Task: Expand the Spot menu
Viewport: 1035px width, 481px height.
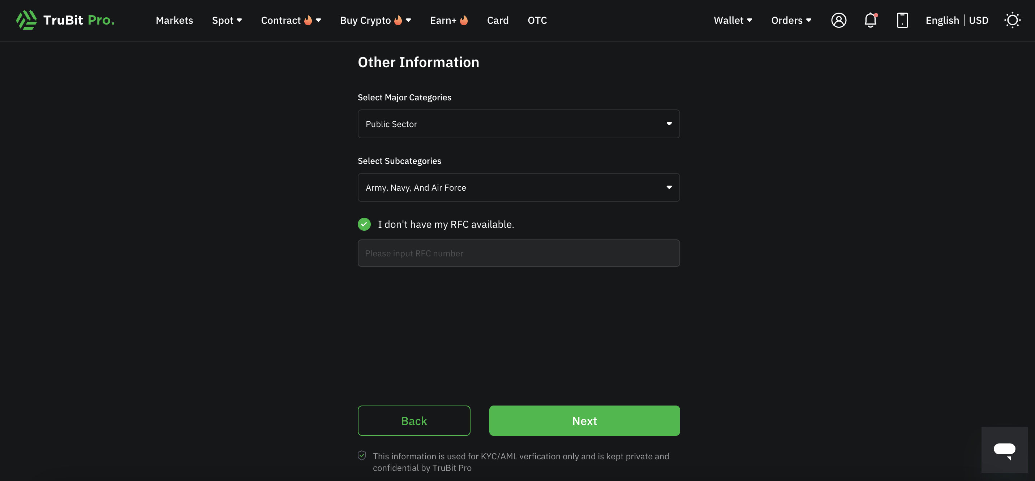Action: tap(227, 20)
